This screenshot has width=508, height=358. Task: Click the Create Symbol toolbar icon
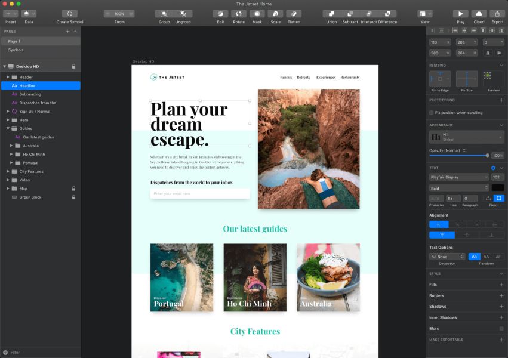coord(70,13)
